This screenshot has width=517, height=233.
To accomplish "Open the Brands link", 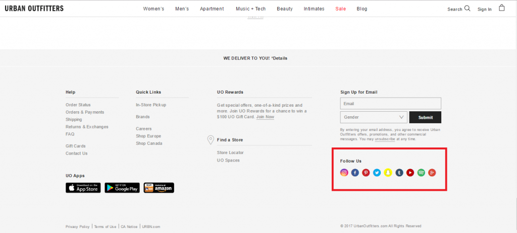I will click(x=143, y=117).
